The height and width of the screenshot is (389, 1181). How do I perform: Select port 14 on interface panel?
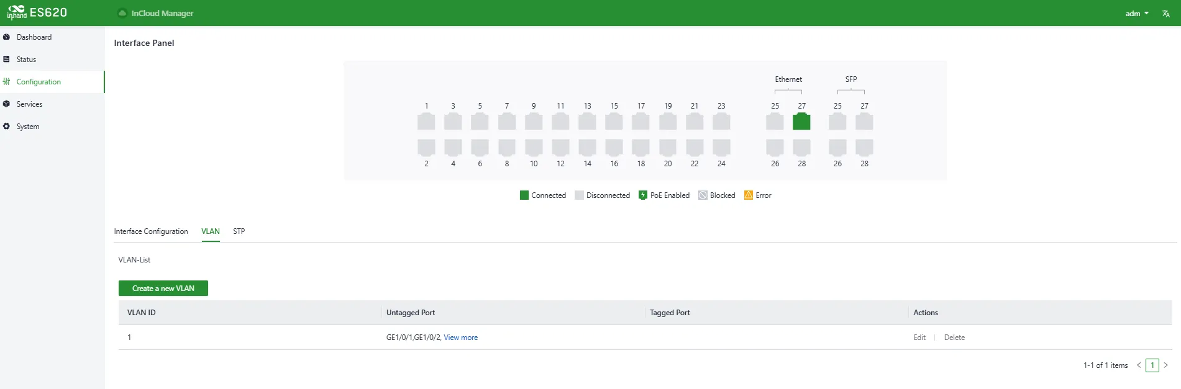click(x=587, y=147)
